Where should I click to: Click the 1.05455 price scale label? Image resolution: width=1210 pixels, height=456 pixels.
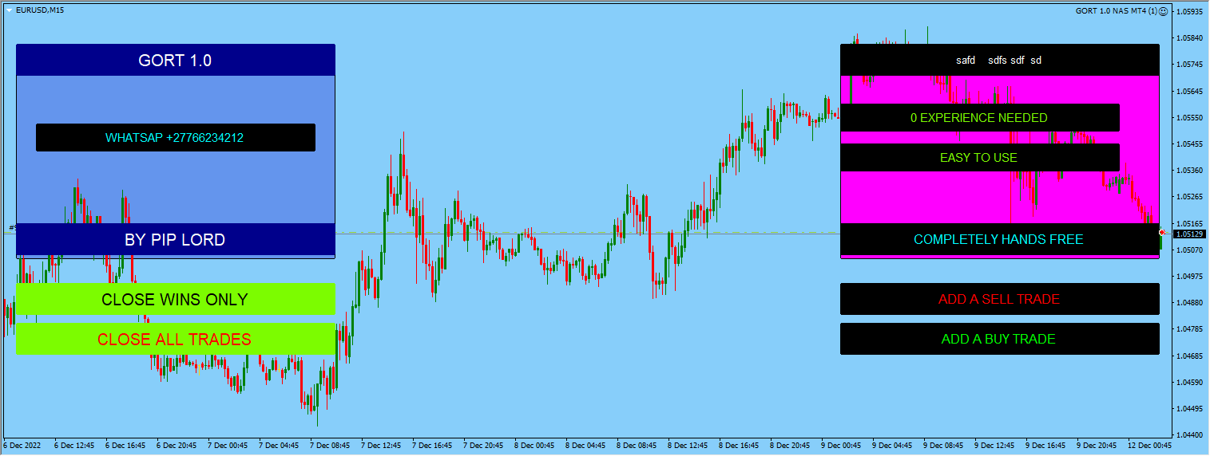pyautogui.click(x=1190, y=144)
